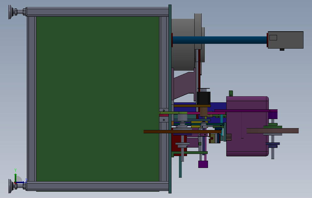Screen dimensions: 312x198
Task: Select the top aluminum frame beam
Action: (x=98, y=12)
